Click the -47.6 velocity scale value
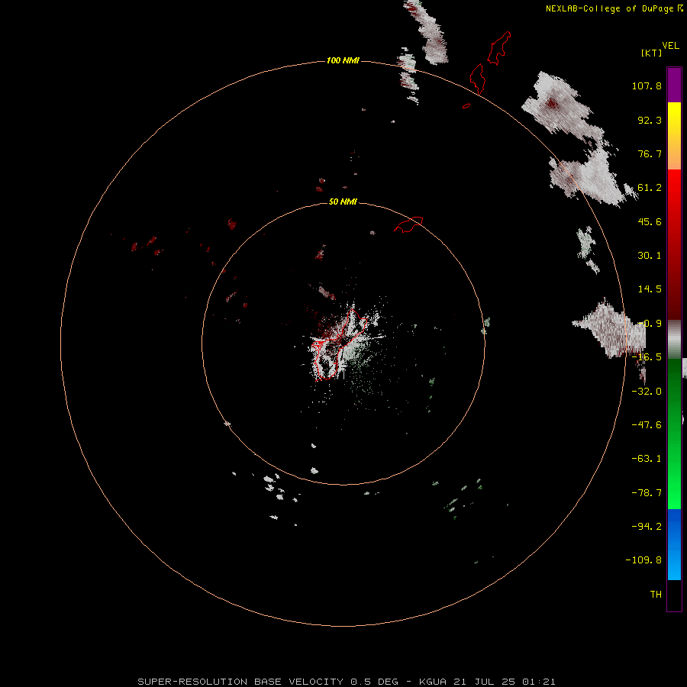Viewport: 687px width, 687px height. click(647, 425)
